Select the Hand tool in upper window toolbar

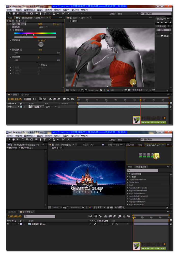(x=14, y=13)
